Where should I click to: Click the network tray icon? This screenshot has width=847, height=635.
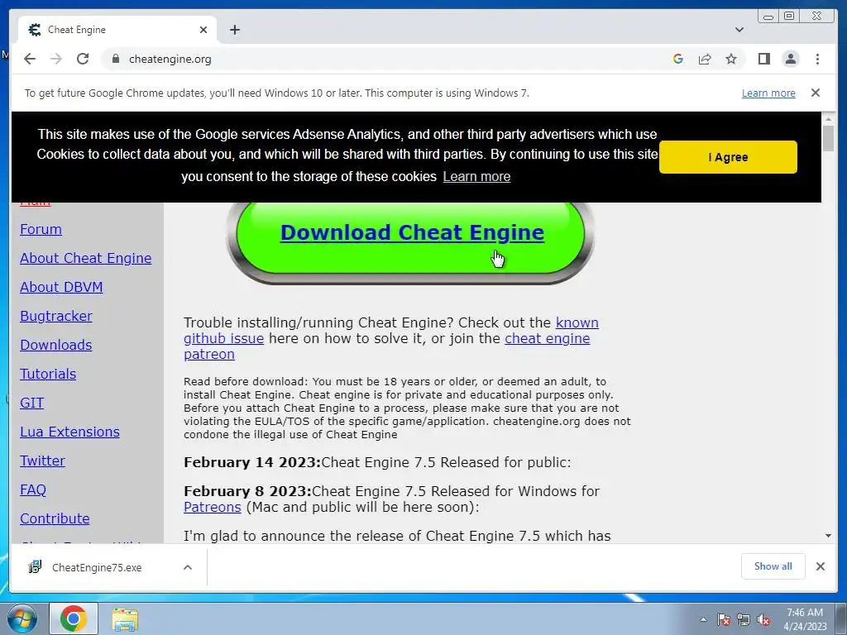click(744, 619)
